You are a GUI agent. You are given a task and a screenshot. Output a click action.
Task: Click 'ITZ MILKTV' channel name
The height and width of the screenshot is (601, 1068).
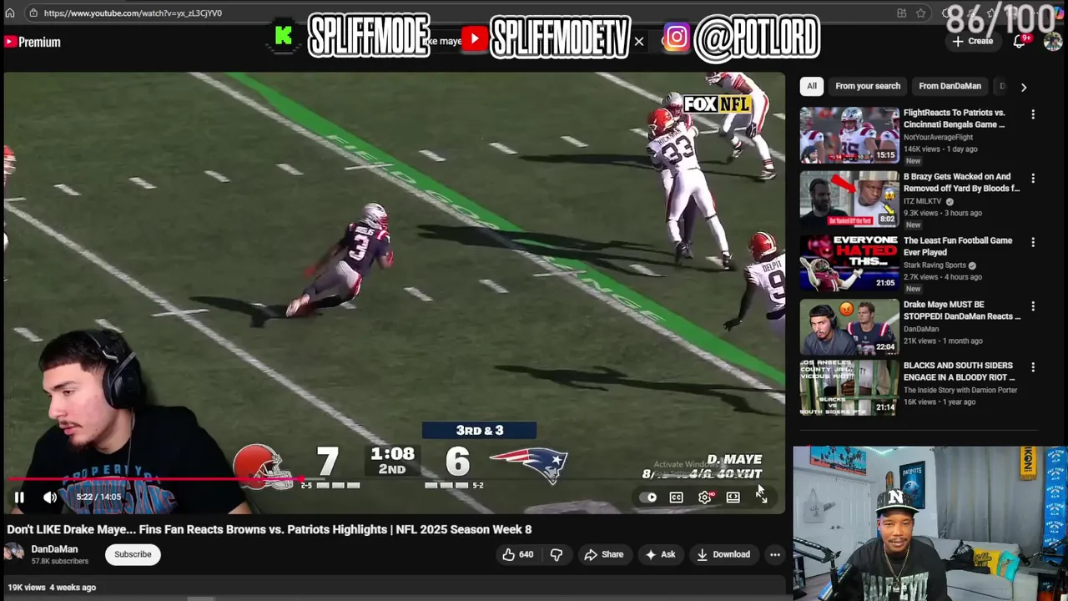point(923,201)
